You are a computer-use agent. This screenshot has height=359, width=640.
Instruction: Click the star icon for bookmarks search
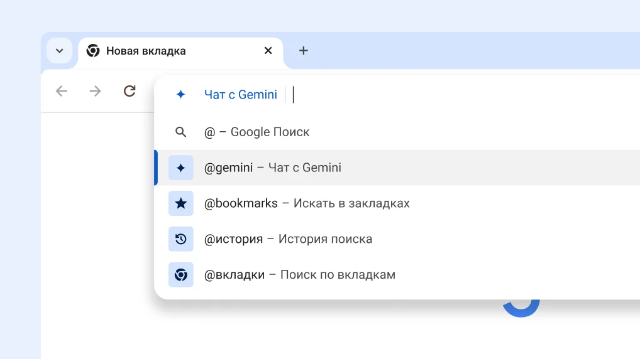click(x=181, y=203)
